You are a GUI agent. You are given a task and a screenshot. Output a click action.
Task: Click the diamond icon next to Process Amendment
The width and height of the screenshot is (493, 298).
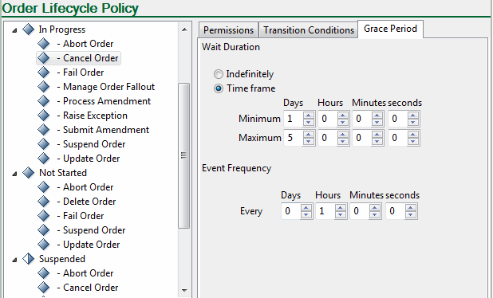click(43, 101)
